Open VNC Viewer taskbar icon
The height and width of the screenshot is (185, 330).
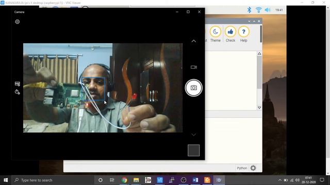click(160, 180)
